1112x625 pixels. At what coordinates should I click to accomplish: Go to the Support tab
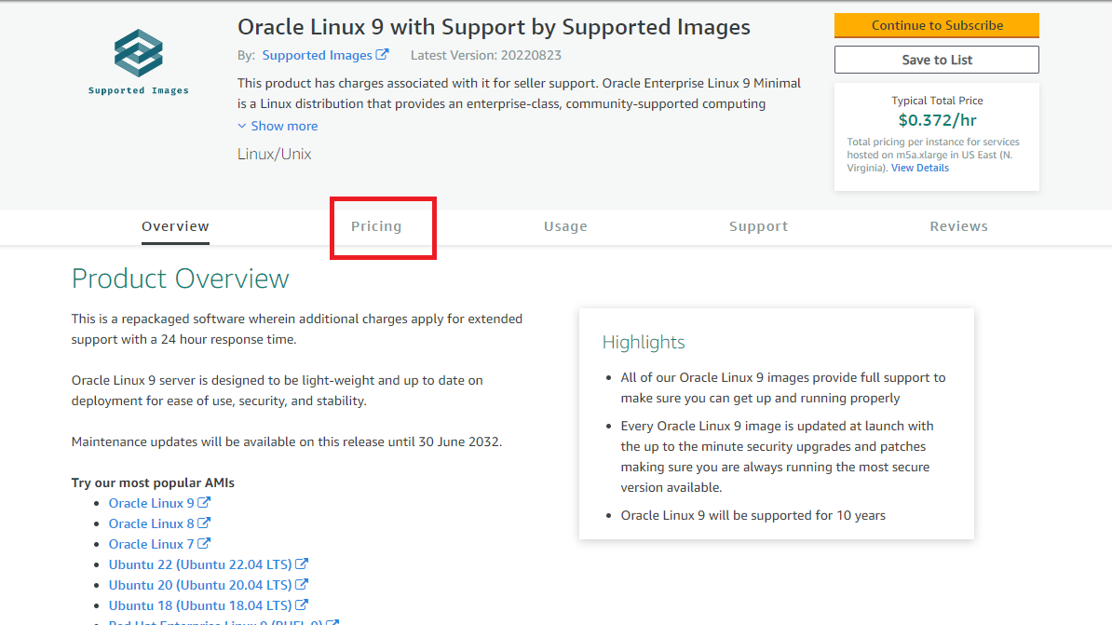pyautogui.click(x=758, y=226)
